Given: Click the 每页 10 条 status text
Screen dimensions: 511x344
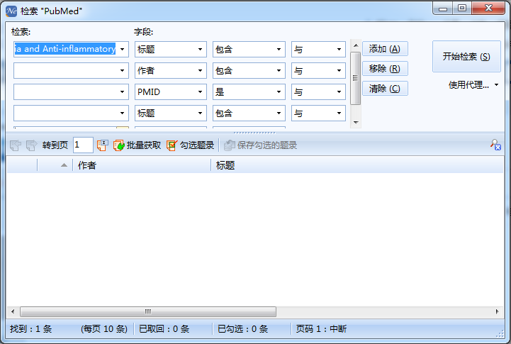Looking at the screenshot, I should [x=104, y=328].
